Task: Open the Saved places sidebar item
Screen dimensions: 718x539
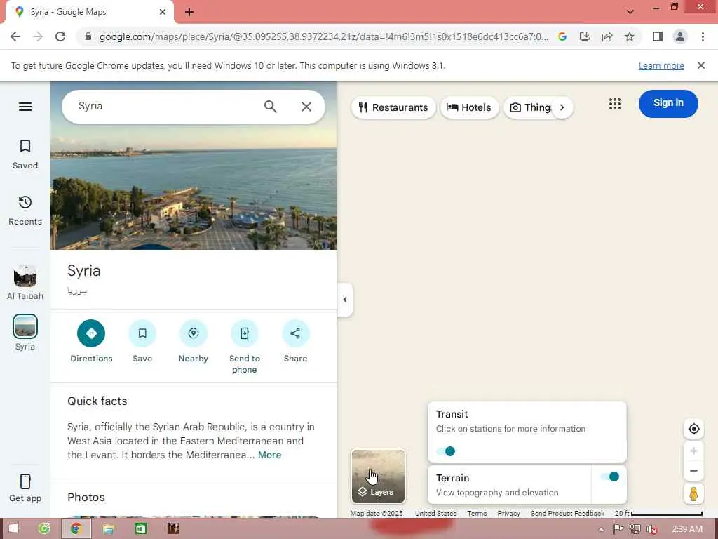Action: [25, 154]
